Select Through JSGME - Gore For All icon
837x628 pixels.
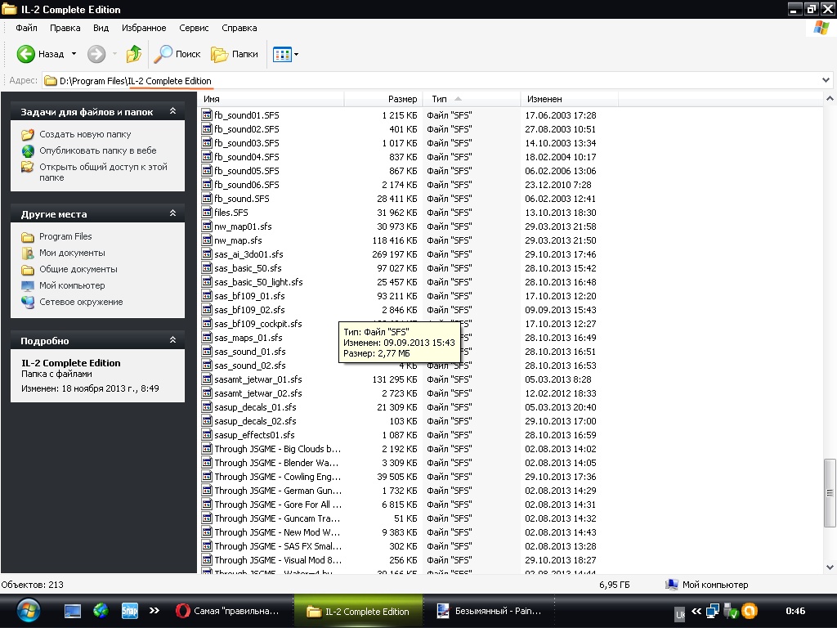(207, 504)
